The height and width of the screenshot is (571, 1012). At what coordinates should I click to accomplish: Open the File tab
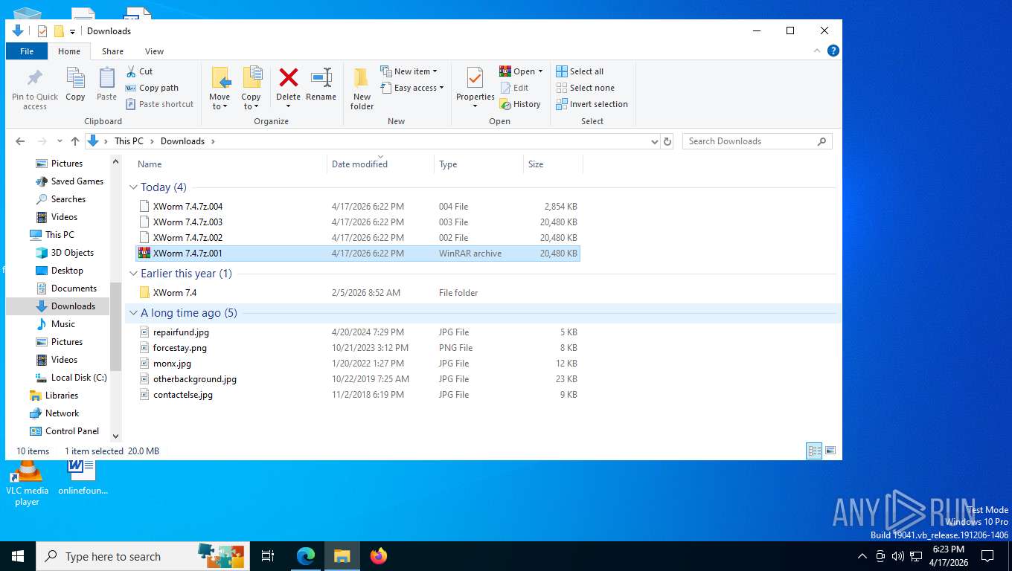27,51
